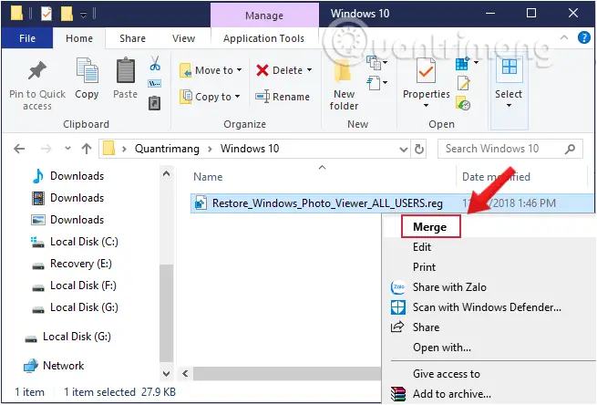Click the Properties checkmark icon
Viewport: 597px width, 405px height.
pos(426,70)
